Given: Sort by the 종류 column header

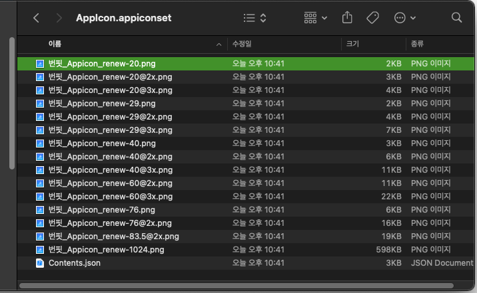Looking at the screenshot, I should [417, 44].
